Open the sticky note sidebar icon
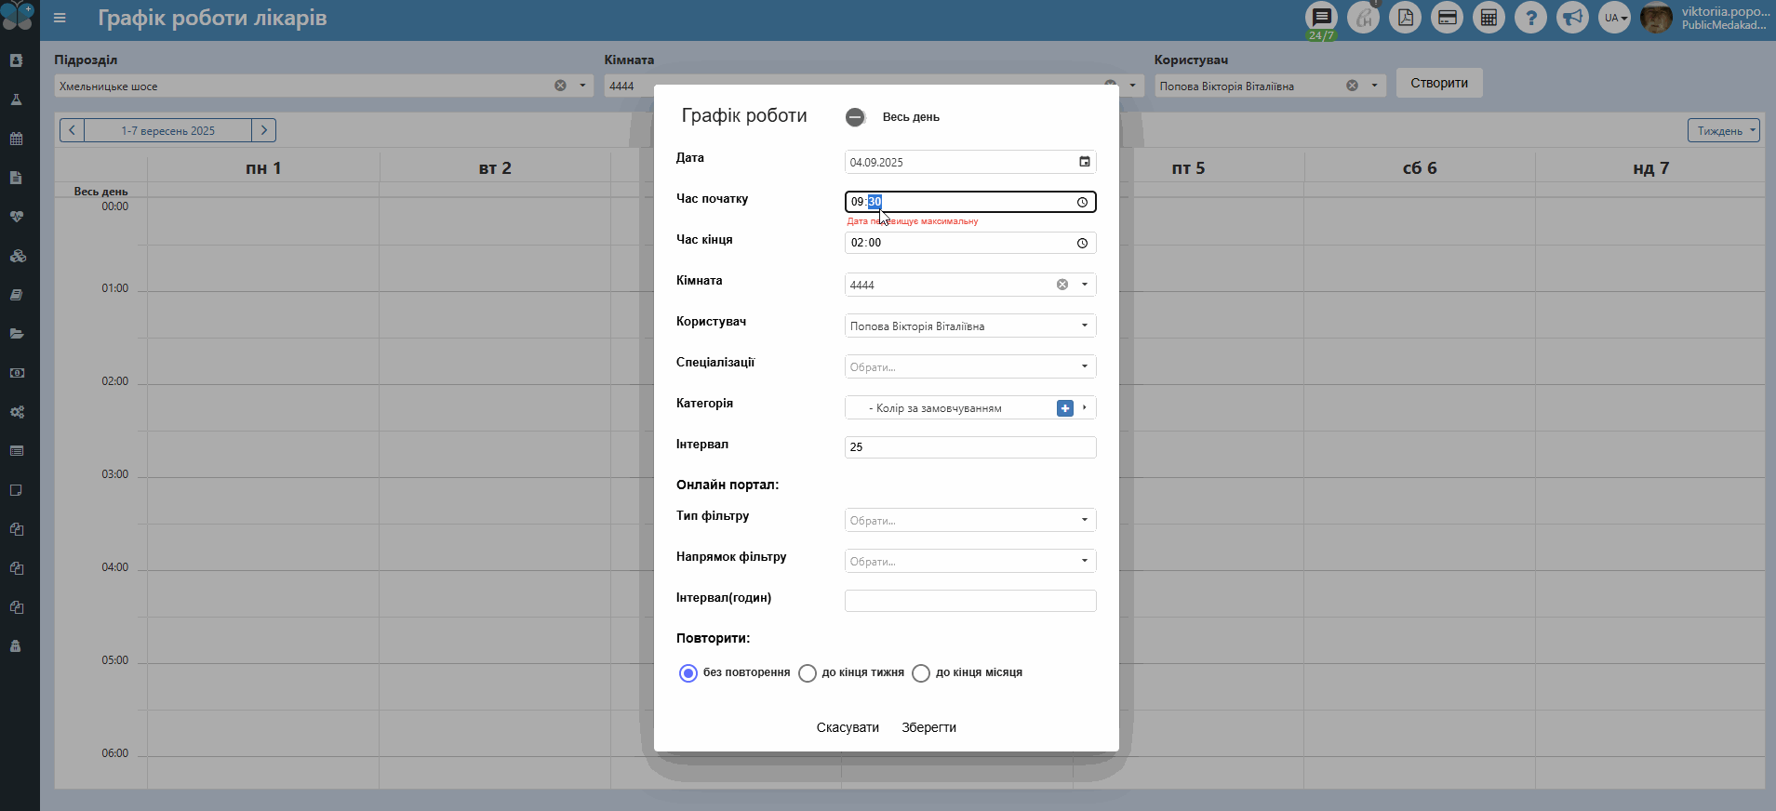Screen dimensions: 1776x811 (16, 490)
